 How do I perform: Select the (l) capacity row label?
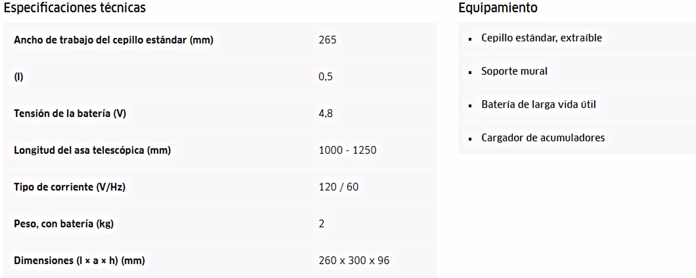tap(18, 77)
